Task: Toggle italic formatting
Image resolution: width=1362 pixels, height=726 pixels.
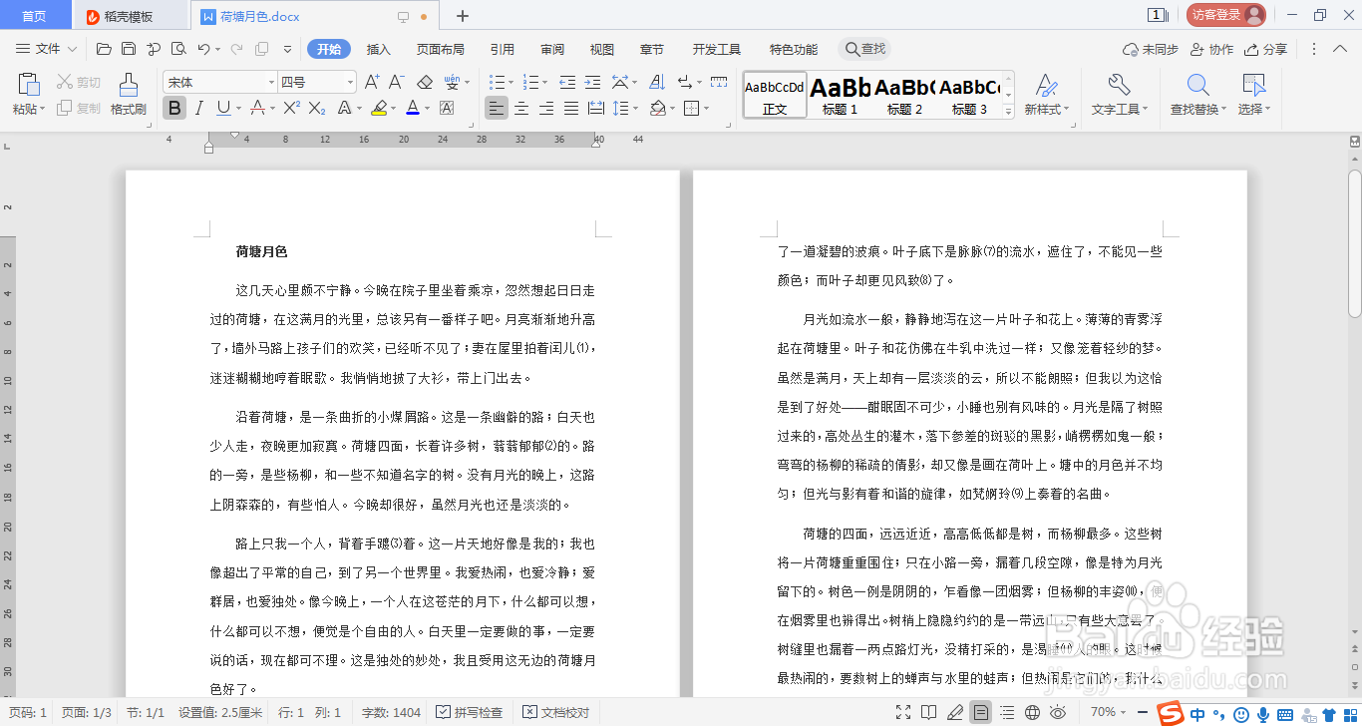Action: tap(197, 109)
